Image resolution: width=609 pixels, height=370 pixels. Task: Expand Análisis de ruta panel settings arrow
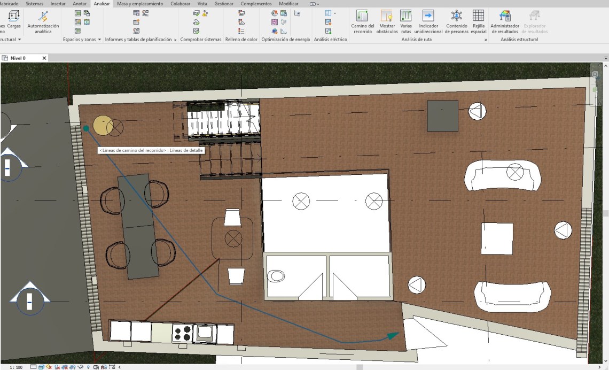click(486, 40)
